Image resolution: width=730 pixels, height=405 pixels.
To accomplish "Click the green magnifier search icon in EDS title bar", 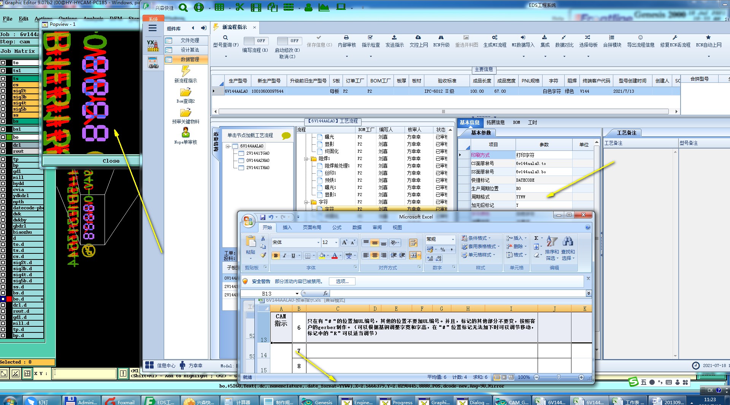I will (x=183, y=7).
